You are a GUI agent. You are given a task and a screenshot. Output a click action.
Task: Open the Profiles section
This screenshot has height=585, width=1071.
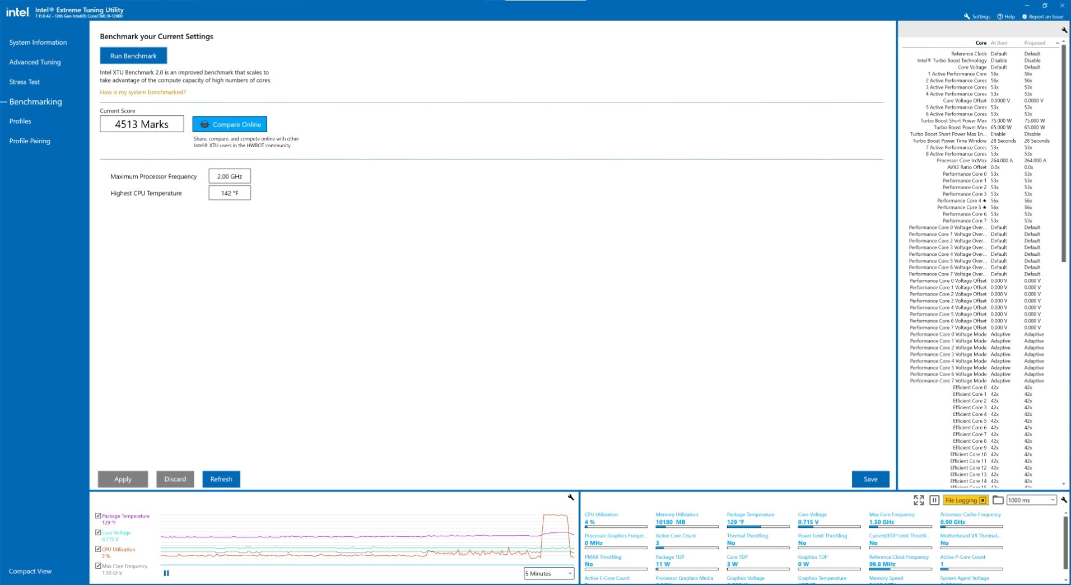point(21,121)
